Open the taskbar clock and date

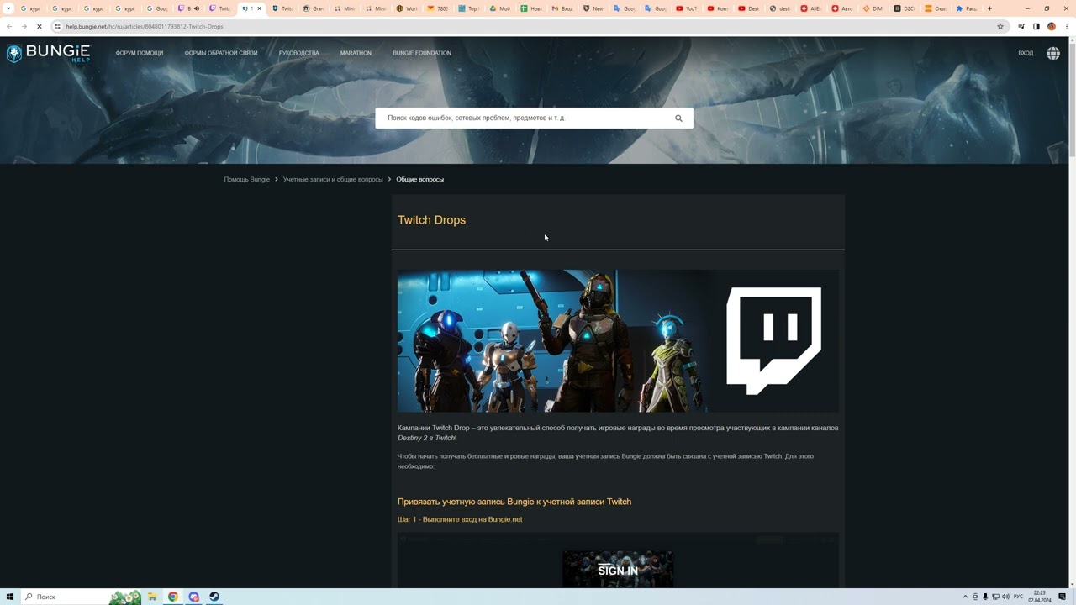click(x=1040, y=597)
